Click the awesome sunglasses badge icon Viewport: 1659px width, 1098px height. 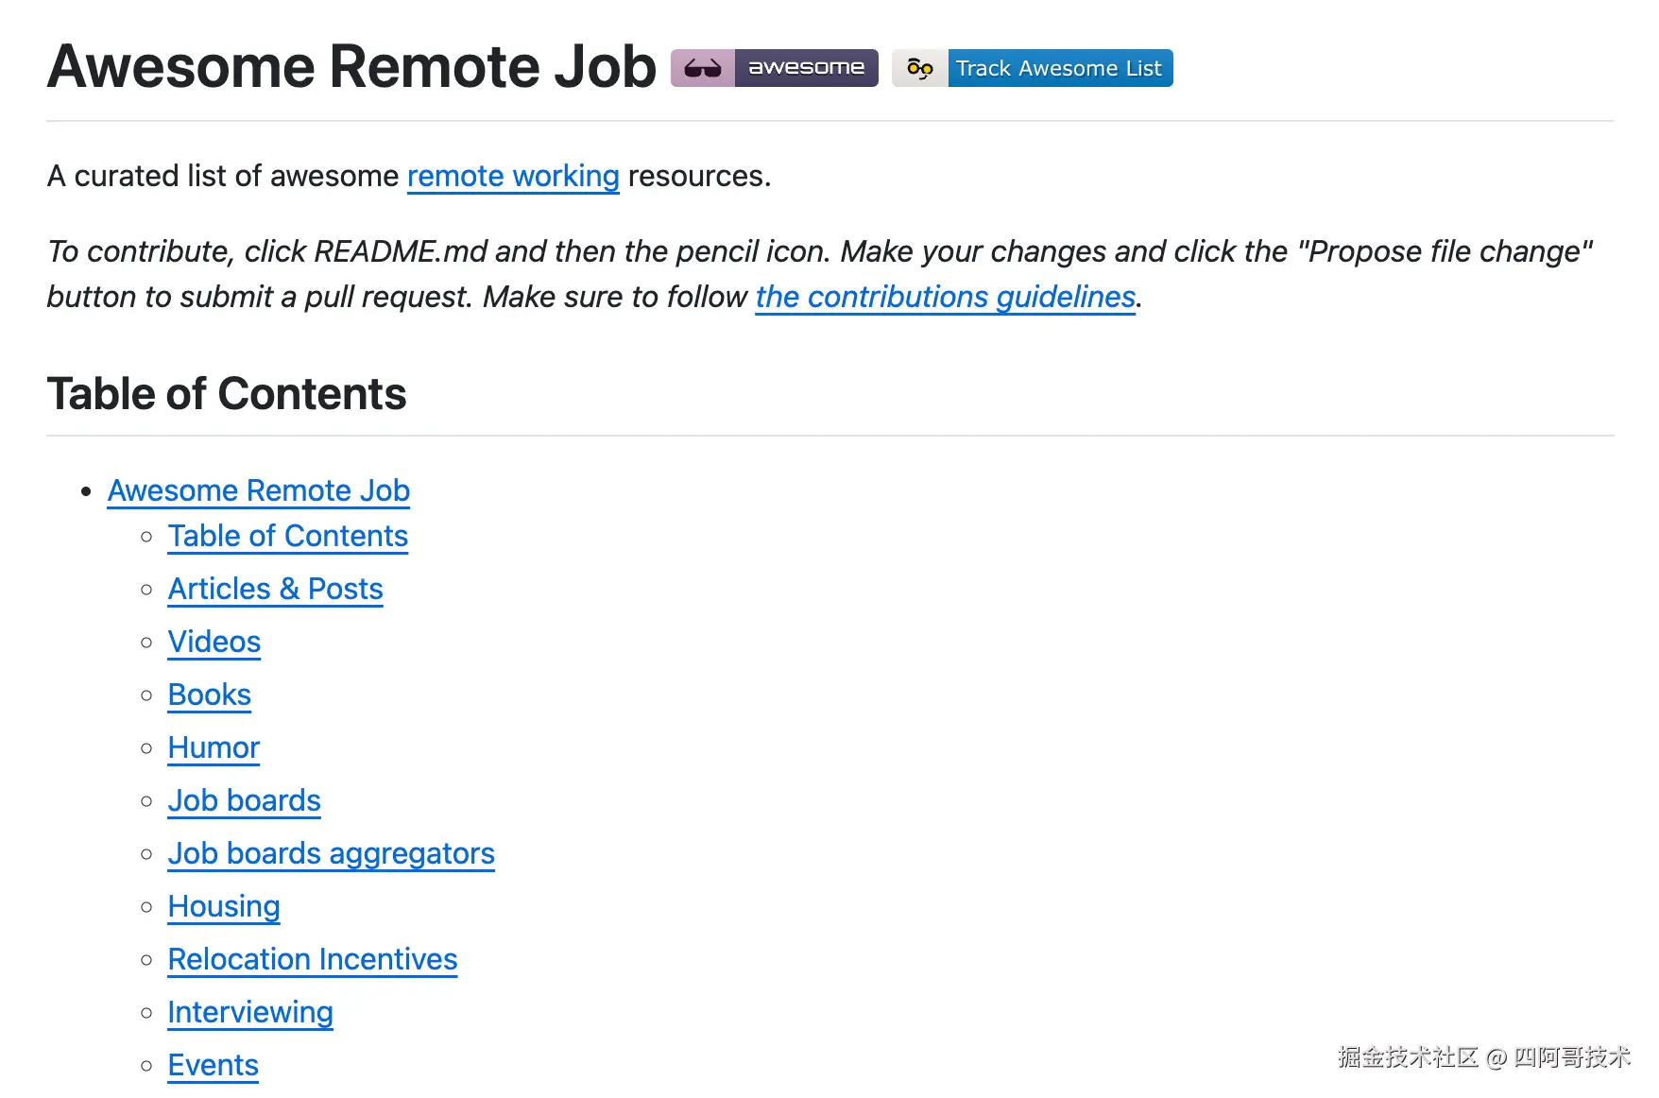703,68
